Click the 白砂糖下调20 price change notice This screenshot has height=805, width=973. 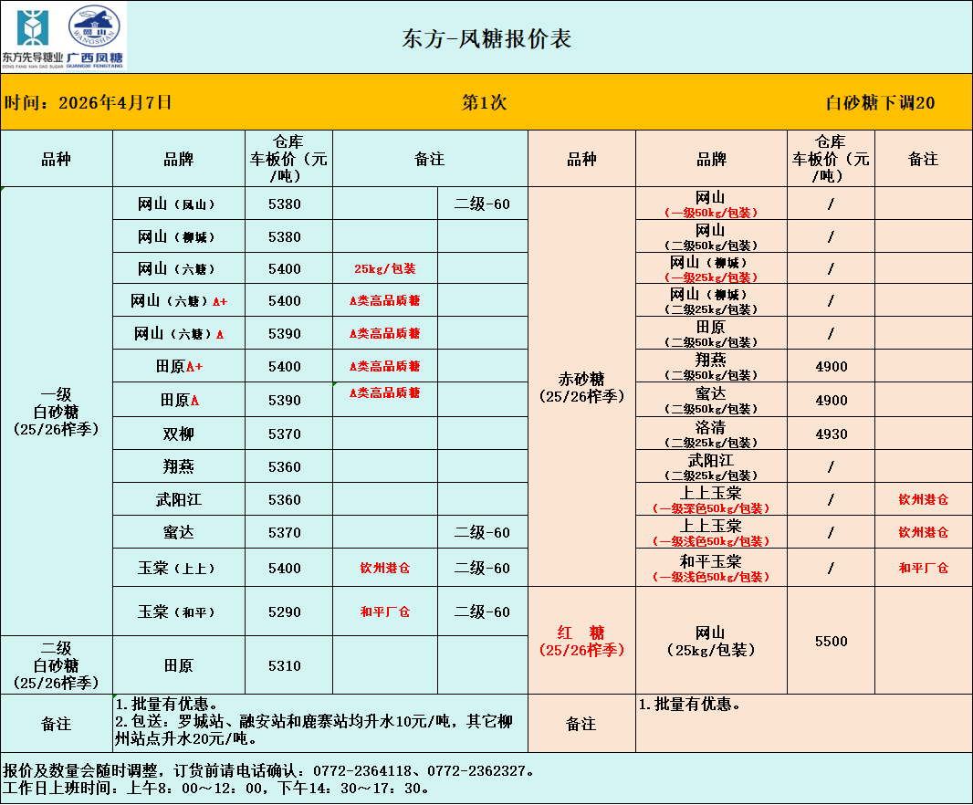[880, 102]
